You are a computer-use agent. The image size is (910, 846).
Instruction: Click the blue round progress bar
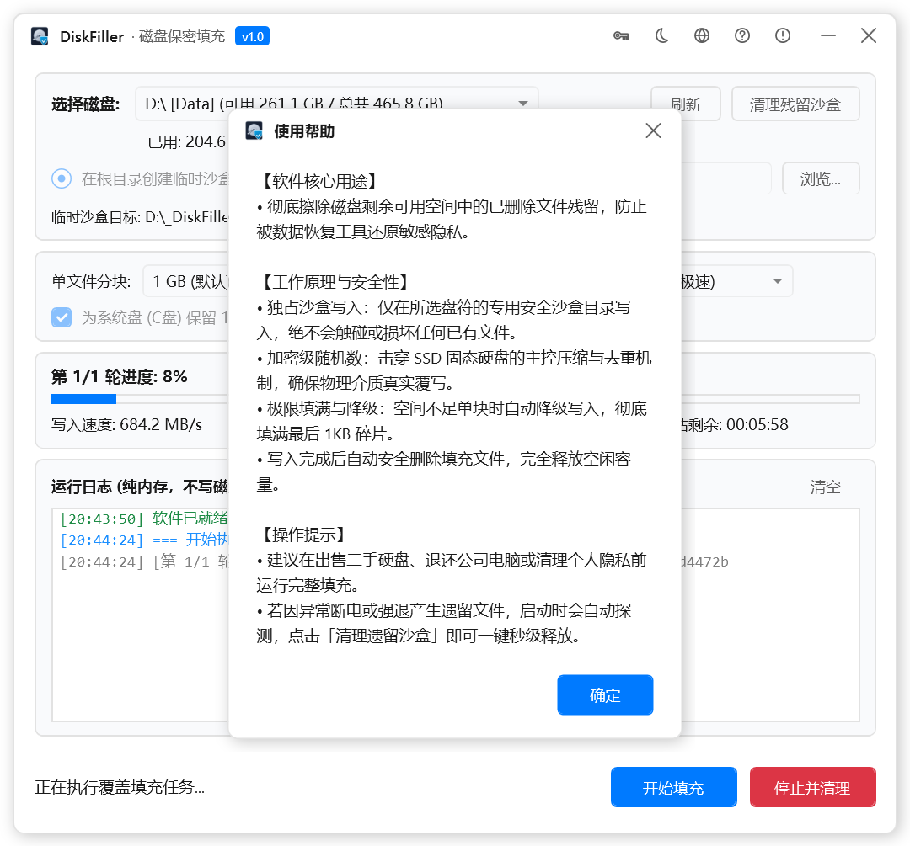(83, 399)
